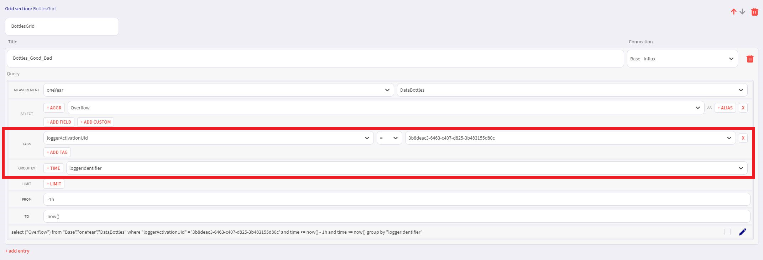Add an aggregation with + AGGR
This screenshot has width=763, height=260.
pos(54,108)
